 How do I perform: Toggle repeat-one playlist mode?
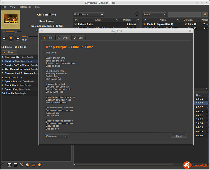[9, 165]
